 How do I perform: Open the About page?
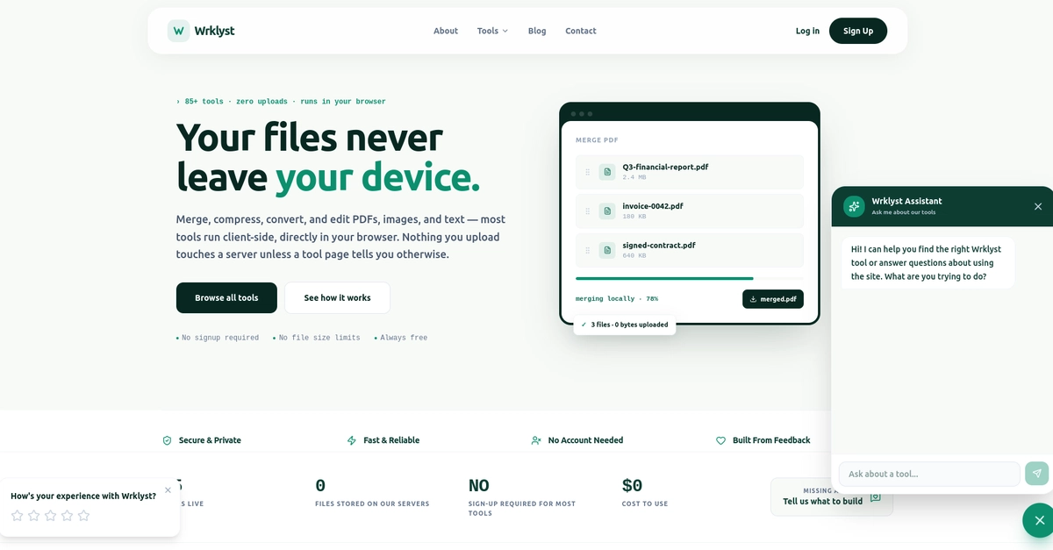point(446,31)
